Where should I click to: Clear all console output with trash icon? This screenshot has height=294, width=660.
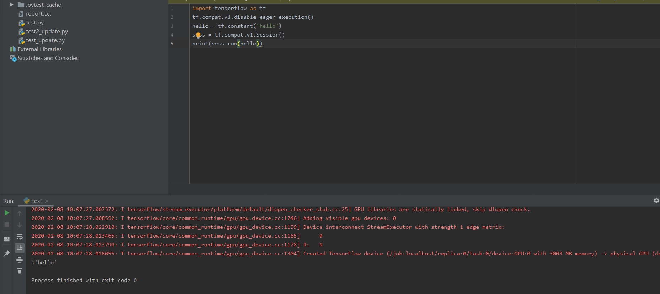click(x=20, y=271)
